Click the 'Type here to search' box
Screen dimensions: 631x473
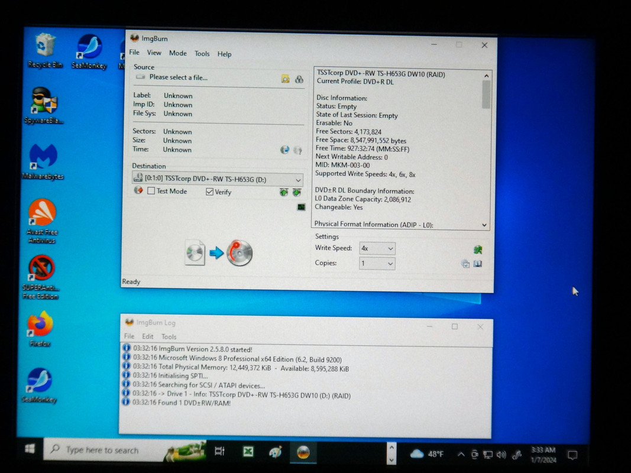tap(125, 450)
